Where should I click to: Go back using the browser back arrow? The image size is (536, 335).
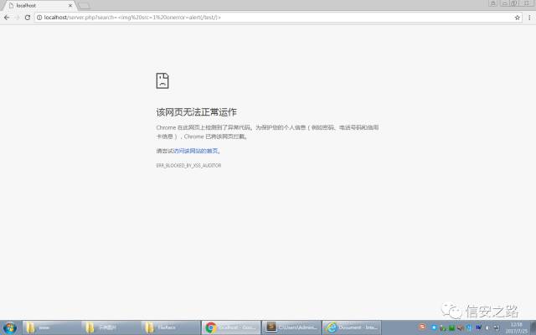click(x=7, y=18)
